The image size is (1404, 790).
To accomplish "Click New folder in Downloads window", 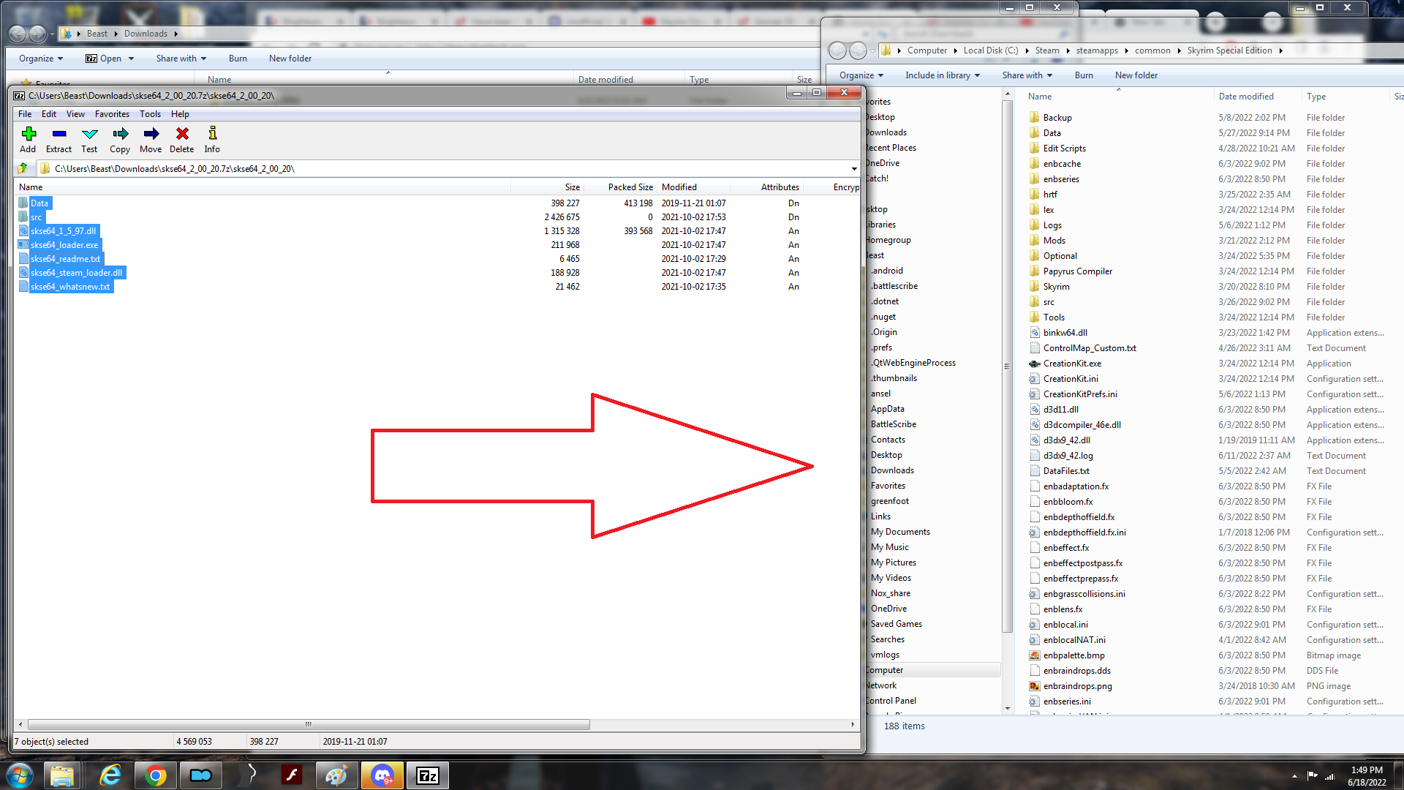I will 290,59.
